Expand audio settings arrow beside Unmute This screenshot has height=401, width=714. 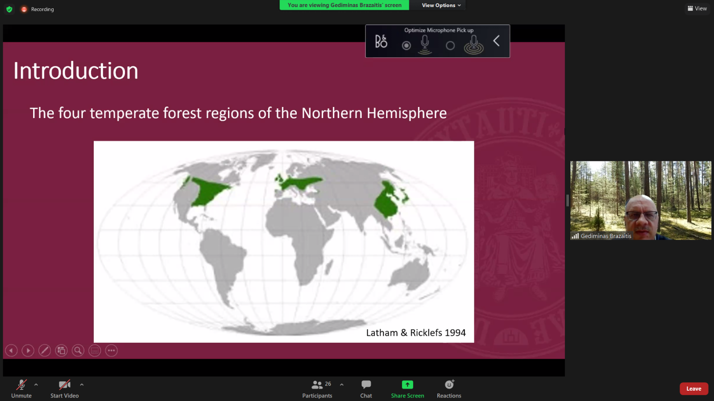click(36, 385)
